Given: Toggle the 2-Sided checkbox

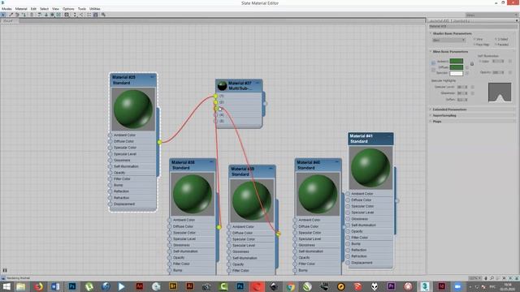Looking at the screenshot, I should 496,39.
